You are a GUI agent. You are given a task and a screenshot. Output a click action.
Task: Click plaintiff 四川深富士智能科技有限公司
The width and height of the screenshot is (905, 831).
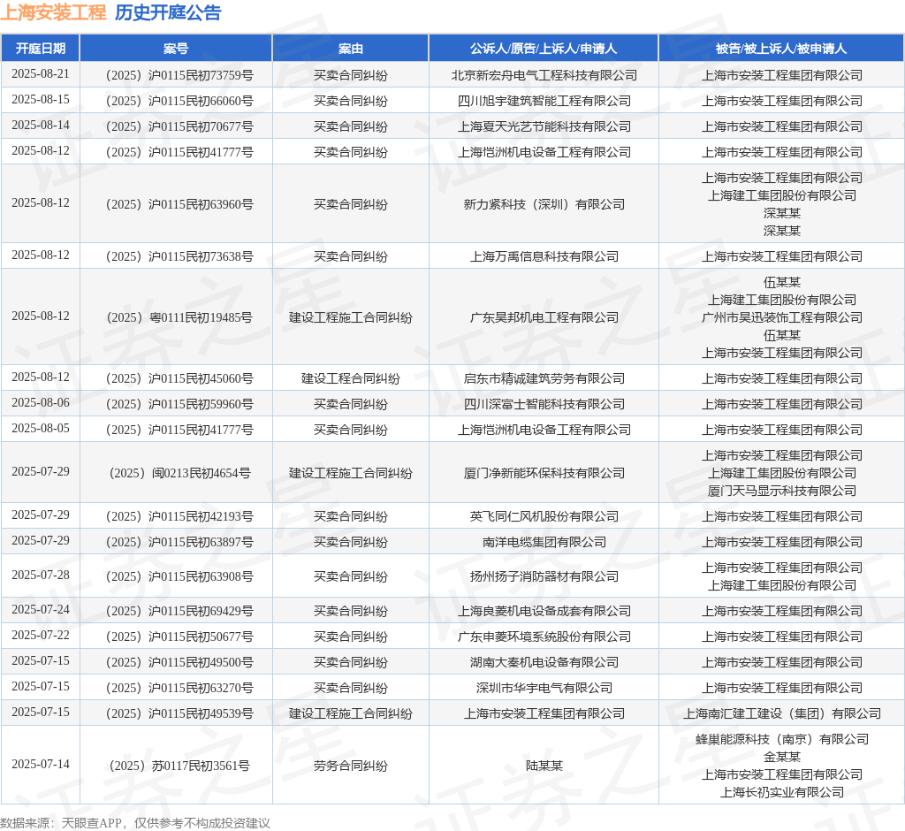(x=544, y=404)
